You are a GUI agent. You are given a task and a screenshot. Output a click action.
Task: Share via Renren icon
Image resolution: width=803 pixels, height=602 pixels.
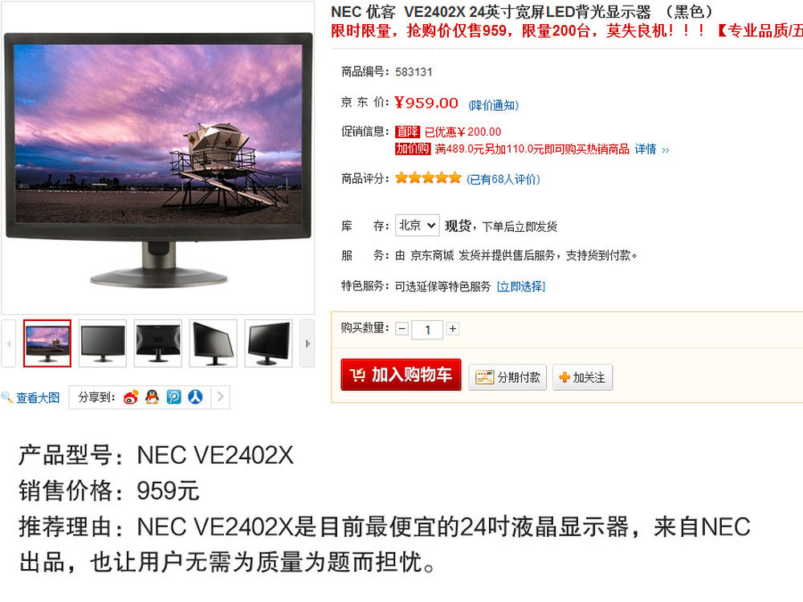click(x=195, y=397)
